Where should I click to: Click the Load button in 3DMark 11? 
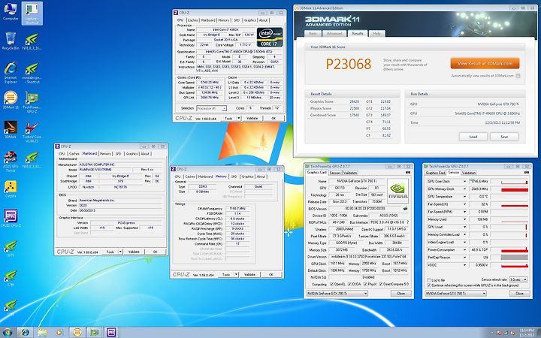coord(473,137)
